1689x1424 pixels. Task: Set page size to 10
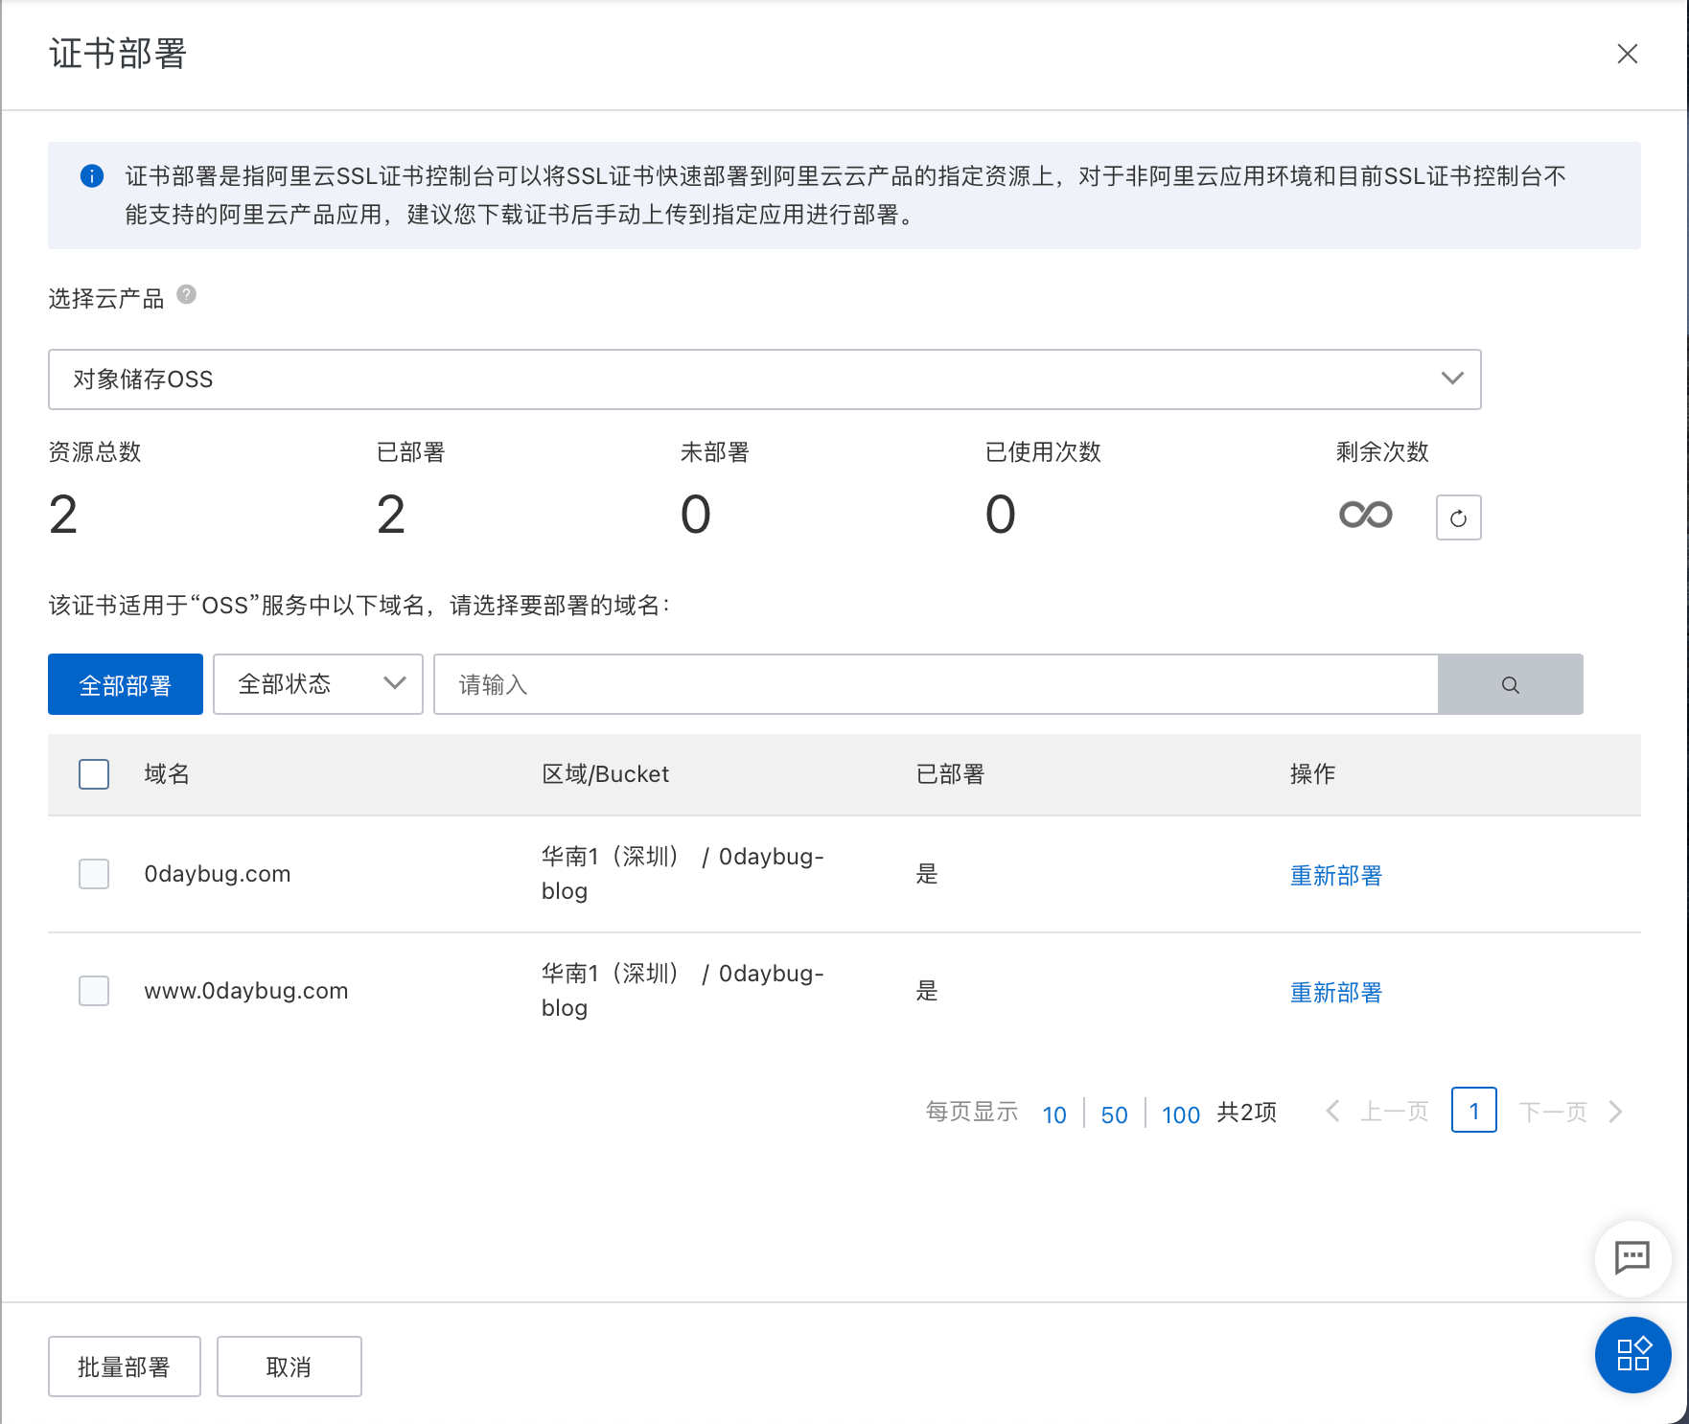1054,1114
